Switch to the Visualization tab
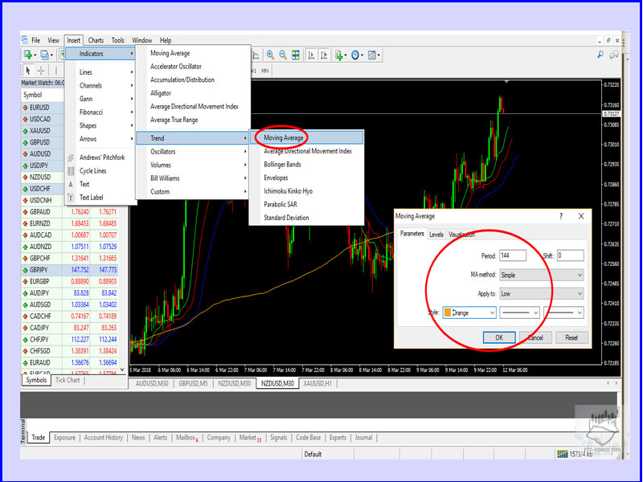 coord(461,235)
